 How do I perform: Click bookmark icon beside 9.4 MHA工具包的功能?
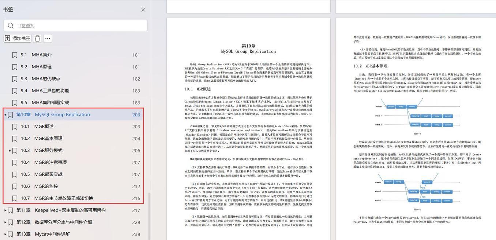pos(15,91)
